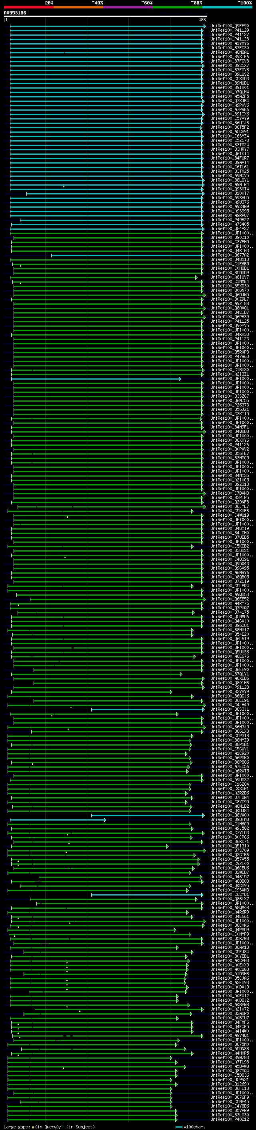Viewport: 256px width, 1130px height.
Task: Click hit label UniRef100_Q8VX00
Action: pyautogui.click(x=230, y=815)
